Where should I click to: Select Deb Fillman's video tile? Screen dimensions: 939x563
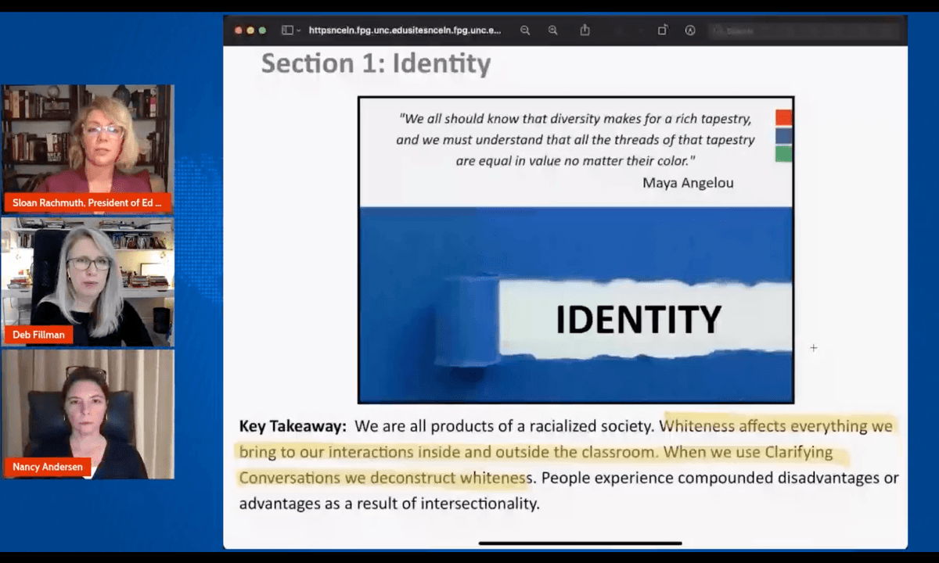point(88,274)
